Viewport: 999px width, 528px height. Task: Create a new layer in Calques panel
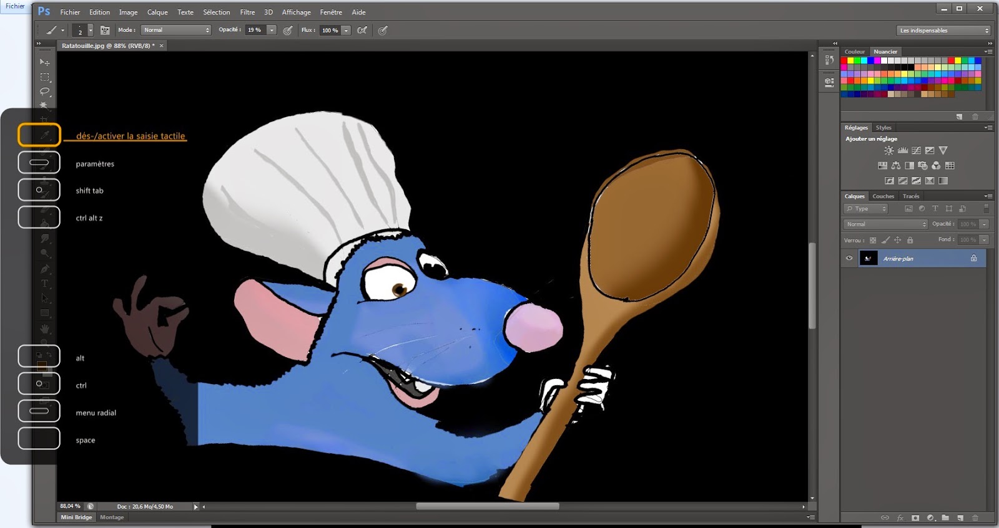[x=960, y=517]
